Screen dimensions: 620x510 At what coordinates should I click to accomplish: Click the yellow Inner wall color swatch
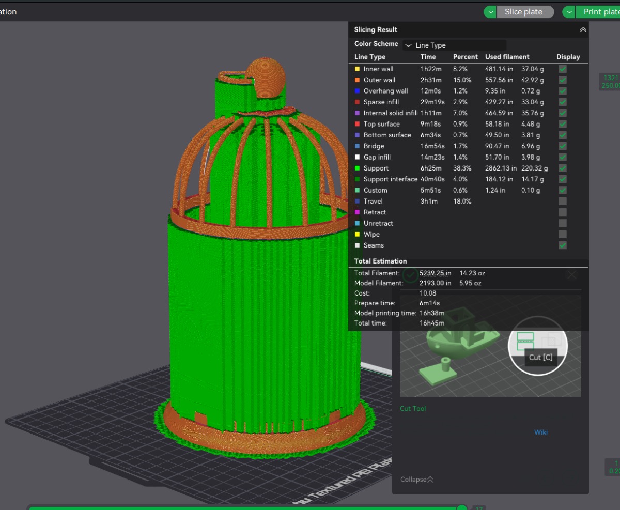click(x=357, y=69)
